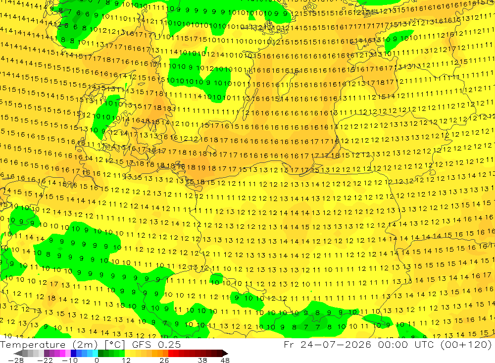Click the '[°C]' unit label
Viewport: 495px width, 363px height.
coord(115,345)
